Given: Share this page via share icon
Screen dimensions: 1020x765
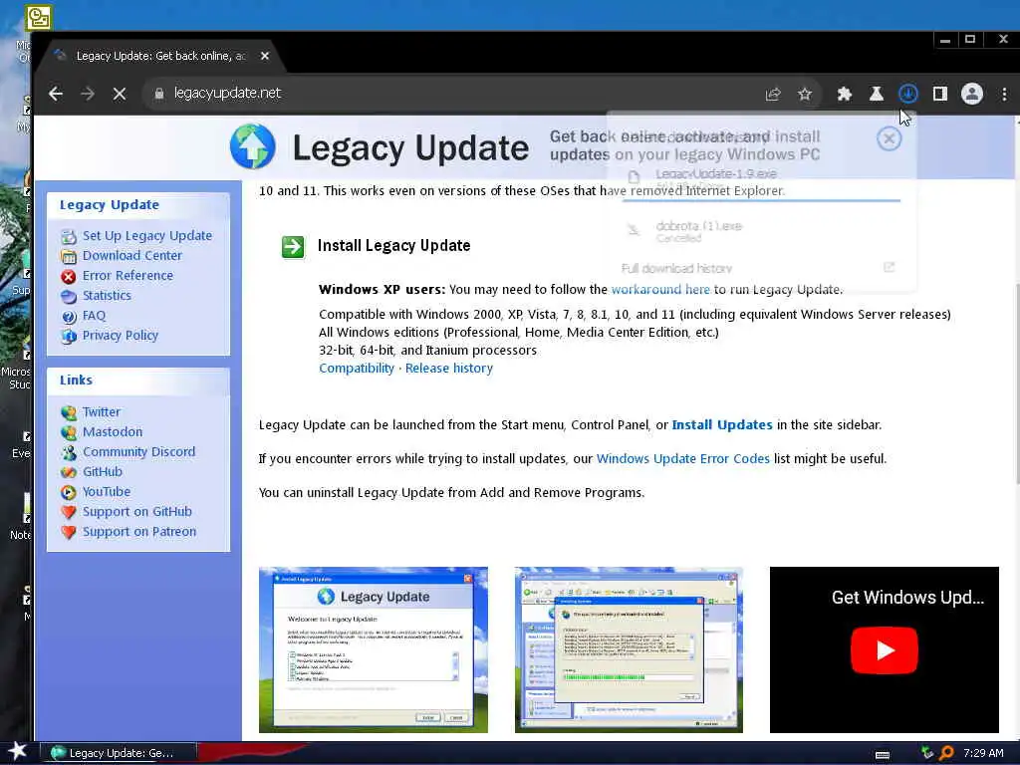Looking at the screenshot, I should click(773, 95).
